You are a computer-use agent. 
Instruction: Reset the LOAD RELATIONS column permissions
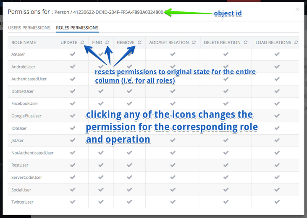296,43
